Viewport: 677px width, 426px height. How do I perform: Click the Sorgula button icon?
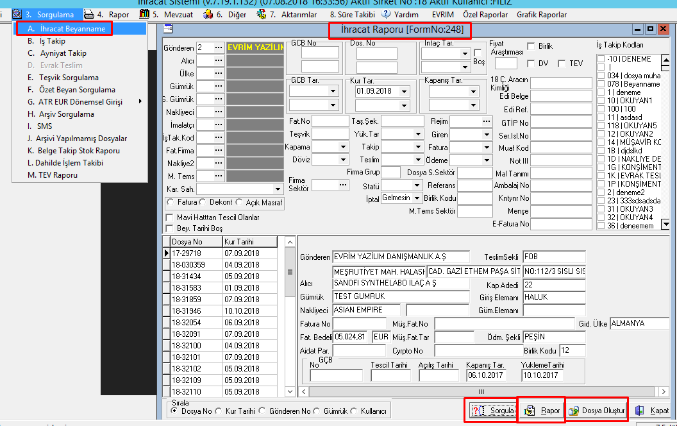click(x=478, y=411)
